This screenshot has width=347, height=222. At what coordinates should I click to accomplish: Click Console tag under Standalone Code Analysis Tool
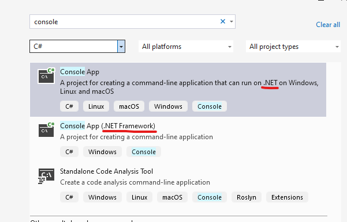(x=210, y=197)
